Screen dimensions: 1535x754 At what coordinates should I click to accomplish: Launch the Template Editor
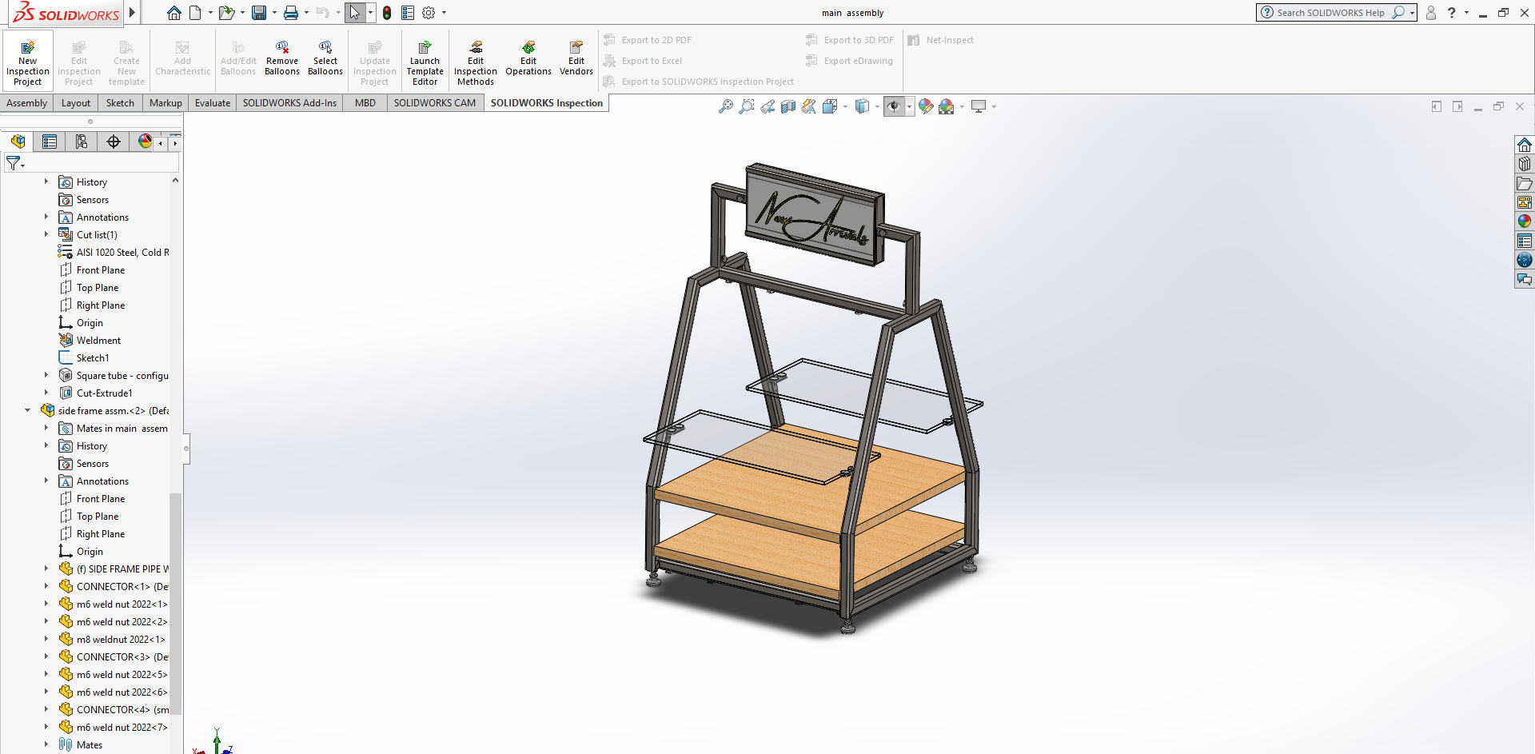tap(425, 62)
